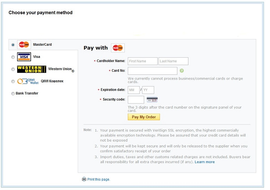Click the Card No input field
This screenshot has height=190, width=270.
(152, 71)
